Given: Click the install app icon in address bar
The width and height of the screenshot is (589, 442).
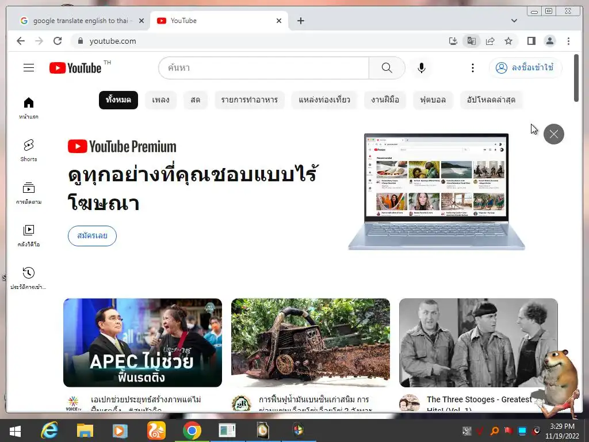Looking at the screenshot, I should (453, 41).
